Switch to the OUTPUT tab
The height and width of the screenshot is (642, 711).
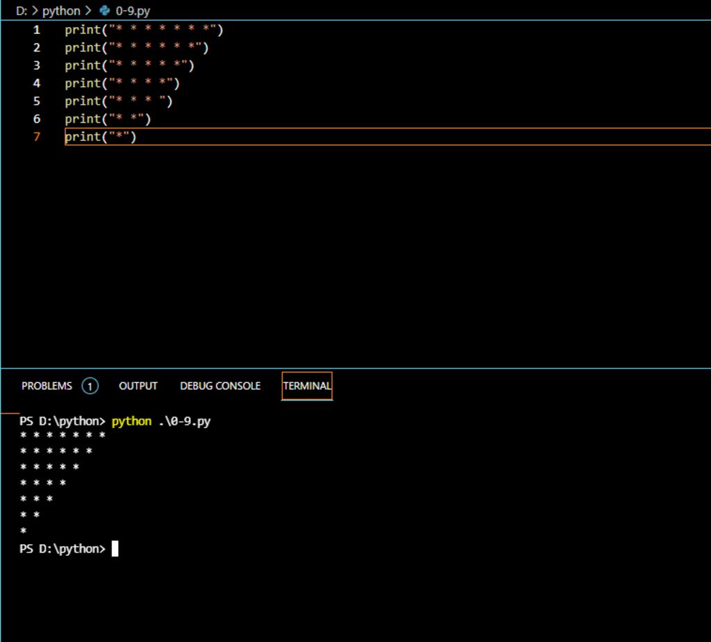[x=138, y=386]
